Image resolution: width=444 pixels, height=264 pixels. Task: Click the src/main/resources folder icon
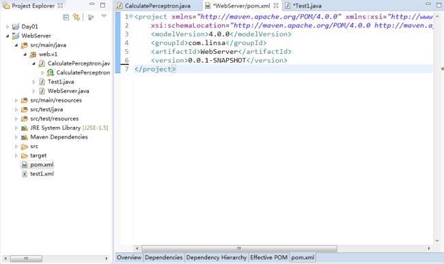25,100
